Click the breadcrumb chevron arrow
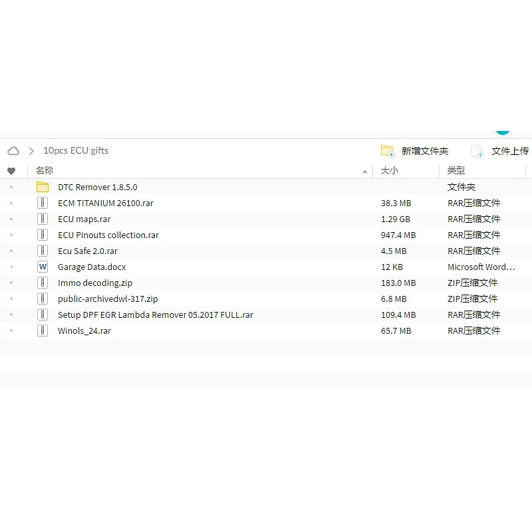The image size is (532, 532). (31, 151)
